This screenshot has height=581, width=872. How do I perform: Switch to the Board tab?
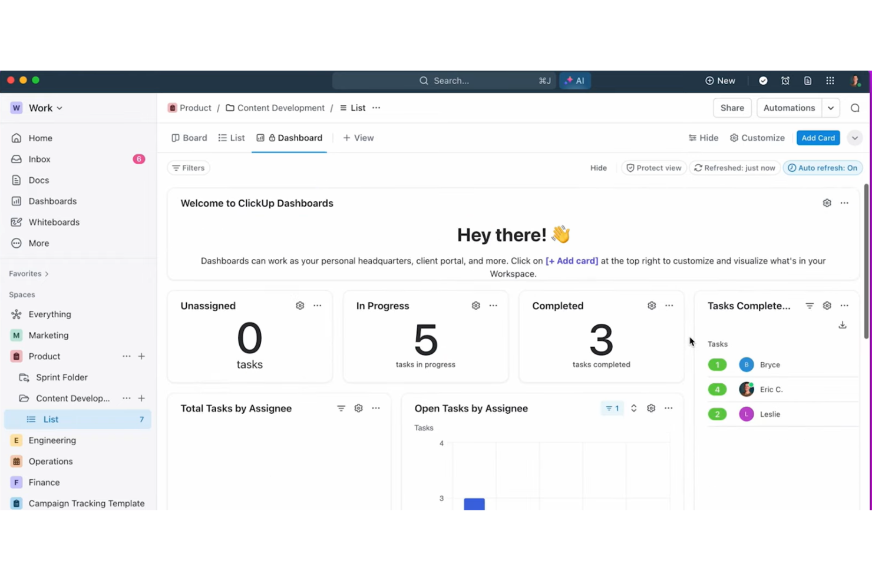[189, 138]
